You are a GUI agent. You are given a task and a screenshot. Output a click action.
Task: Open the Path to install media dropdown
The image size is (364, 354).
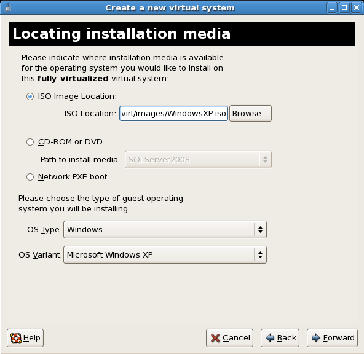tap(198, 160)
